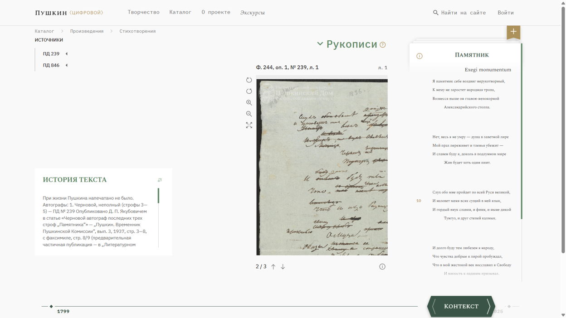The width and height of the screenshot is (566, 318).
Task: Click the poem panel green scrollbar
Action: 522,131
